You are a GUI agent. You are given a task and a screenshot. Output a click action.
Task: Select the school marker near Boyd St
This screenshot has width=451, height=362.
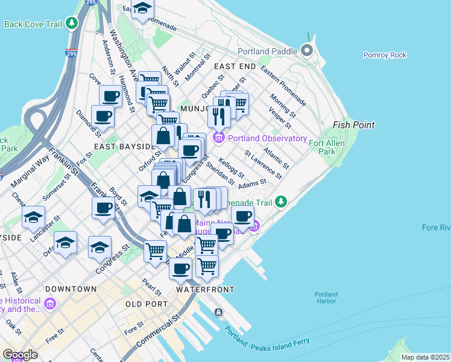(x=149, y=198)
